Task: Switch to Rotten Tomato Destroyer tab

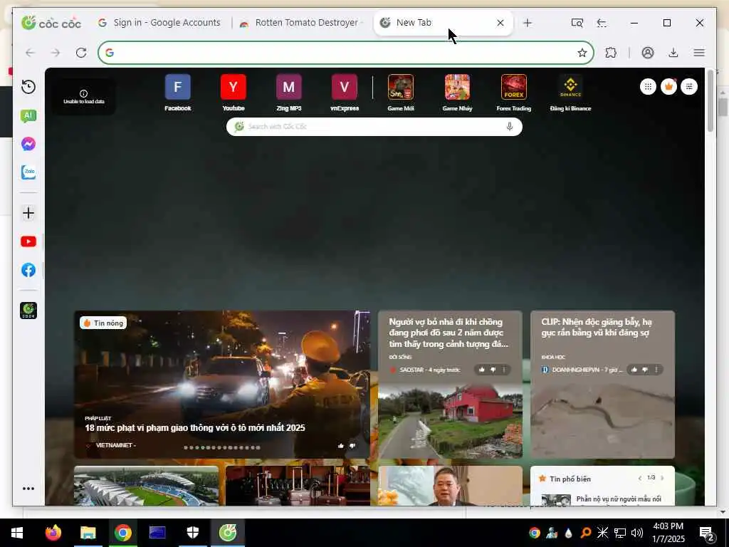Action: click(302, 23)
